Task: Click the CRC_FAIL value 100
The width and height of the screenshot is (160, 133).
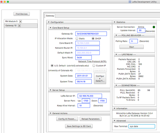Action: click(x=140, y=64)
